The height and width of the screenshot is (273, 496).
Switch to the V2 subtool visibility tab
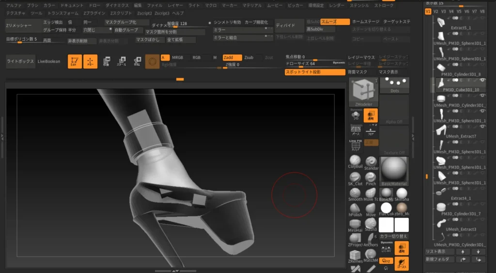(x=436, y=12)
